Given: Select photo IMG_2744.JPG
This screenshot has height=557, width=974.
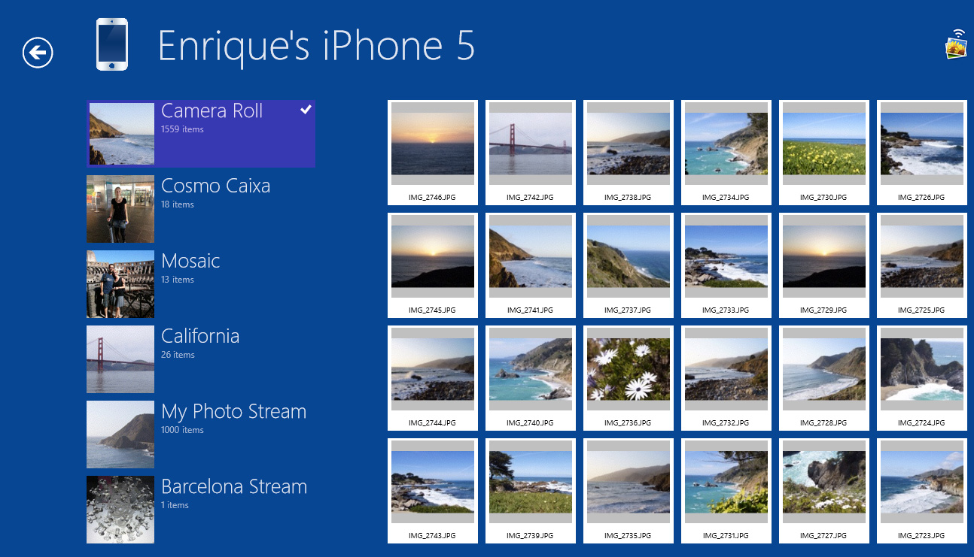Looking at the screenshot, I should pyautogui.click(x=433, y=378).
